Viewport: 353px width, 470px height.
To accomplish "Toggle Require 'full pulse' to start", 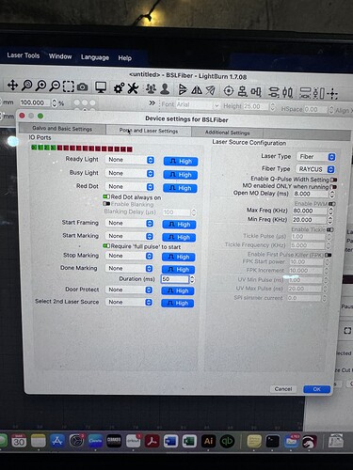I will [x=106, y=246].
